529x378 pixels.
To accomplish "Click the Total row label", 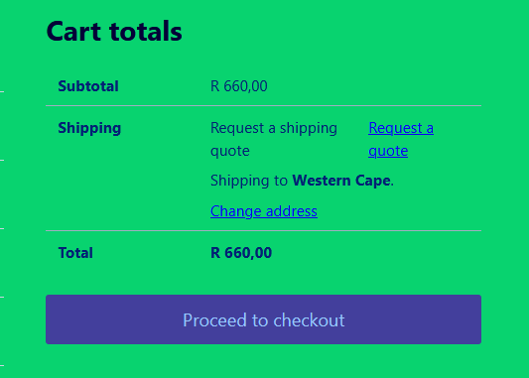I will 75,253.
